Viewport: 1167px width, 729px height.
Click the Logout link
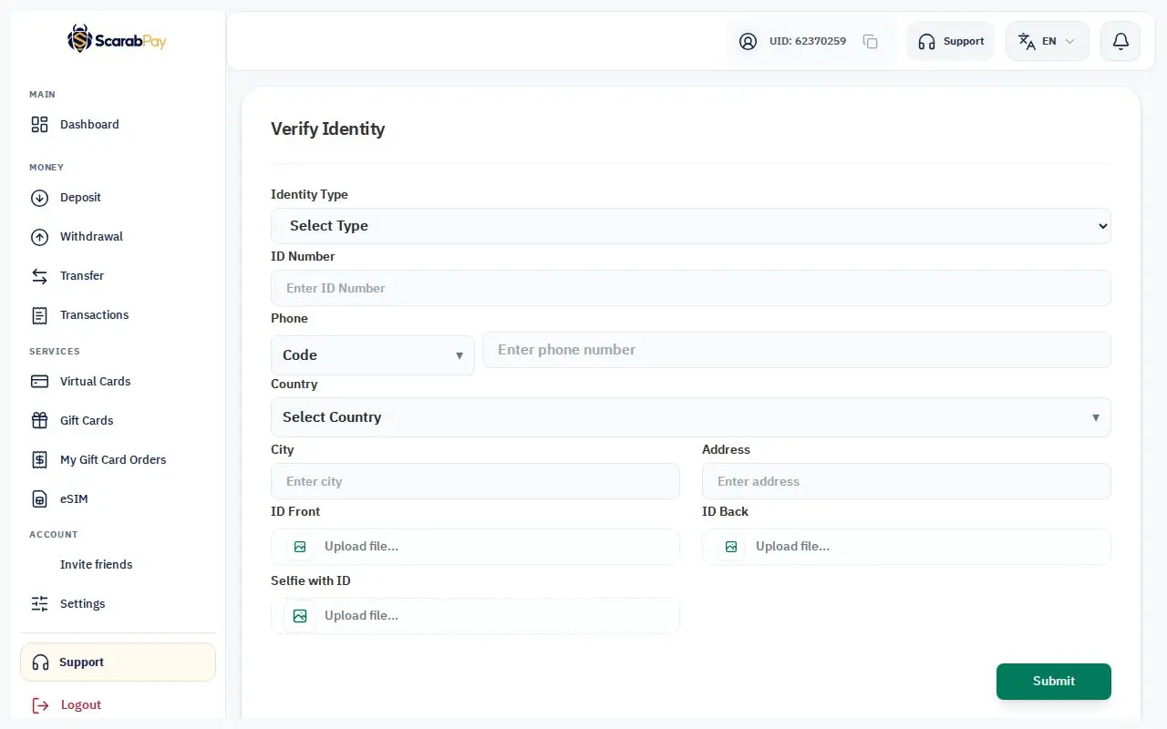coord(81,705)
